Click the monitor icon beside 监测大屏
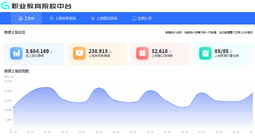 134,18
